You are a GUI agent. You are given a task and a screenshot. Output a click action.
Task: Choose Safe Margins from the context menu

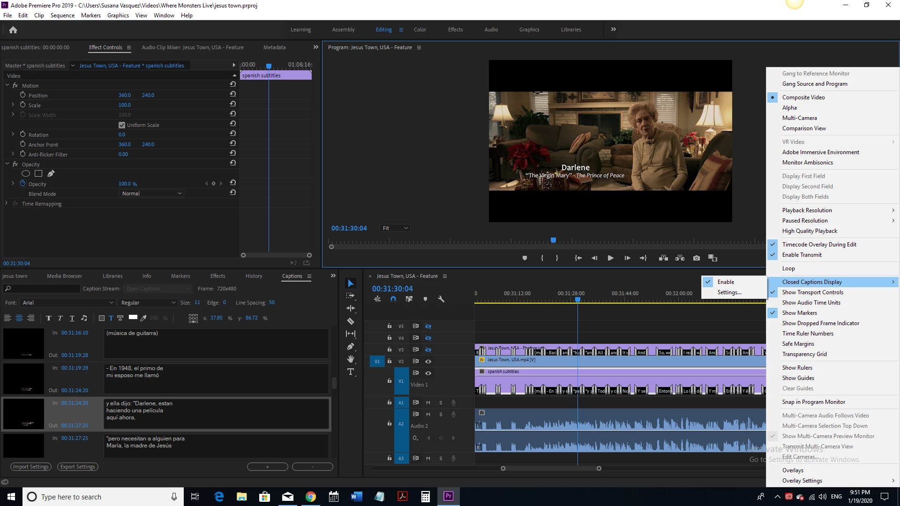point(798,344)
